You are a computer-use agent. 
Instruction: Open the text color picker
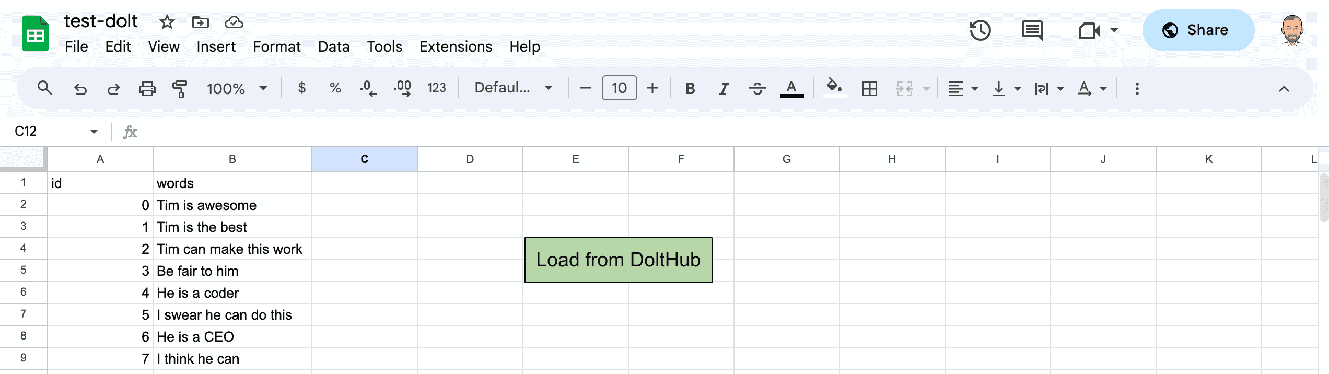coord(791,88)
